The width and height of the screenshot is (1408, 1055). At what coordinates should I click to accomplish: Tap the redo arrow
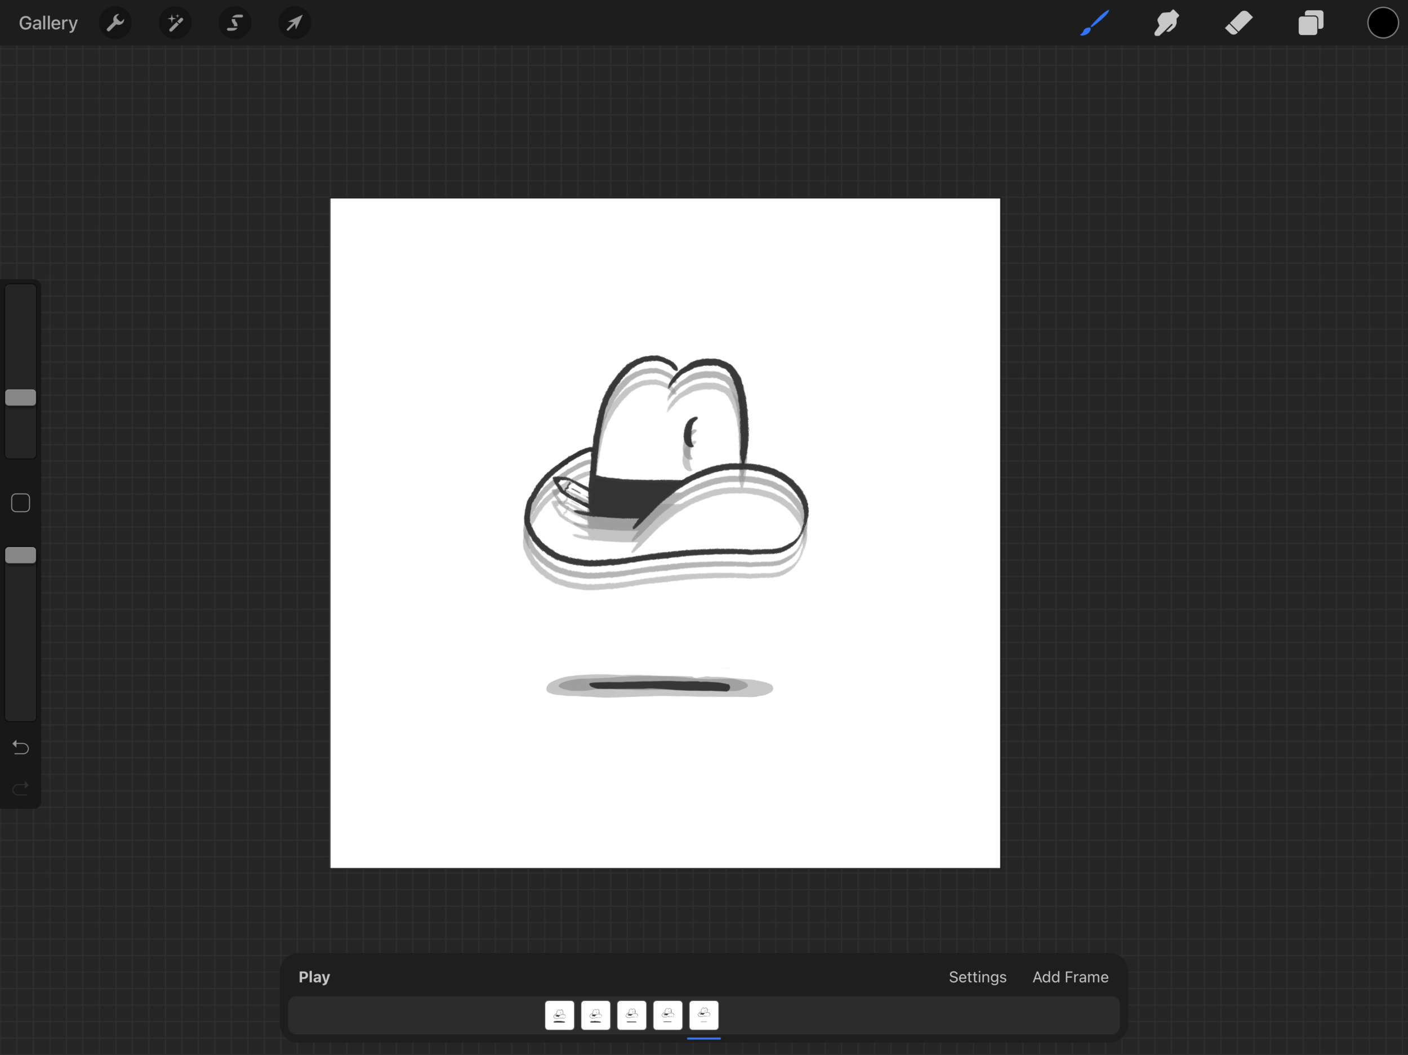[x=20, y=788]
